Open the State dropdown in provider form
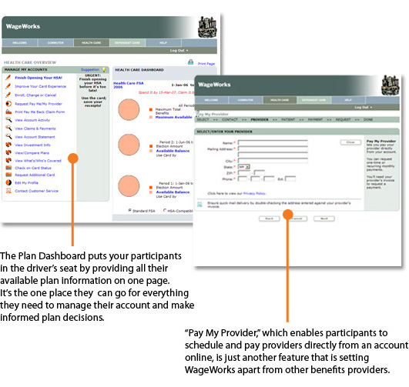 click(x=244, y=167)
